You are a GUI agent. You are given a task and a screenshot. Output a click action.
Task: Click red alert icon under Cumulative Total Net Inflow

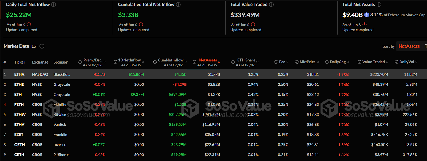141,25
